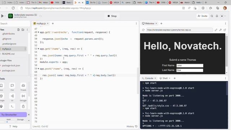Image resolution: width=231 pixels, height=130 pixels.
Task: Collapse code fold at line 53
Action: click(39, 49)
